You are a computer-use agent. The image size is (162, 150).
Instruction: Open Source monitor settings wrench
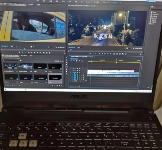[x=56, y=48]
